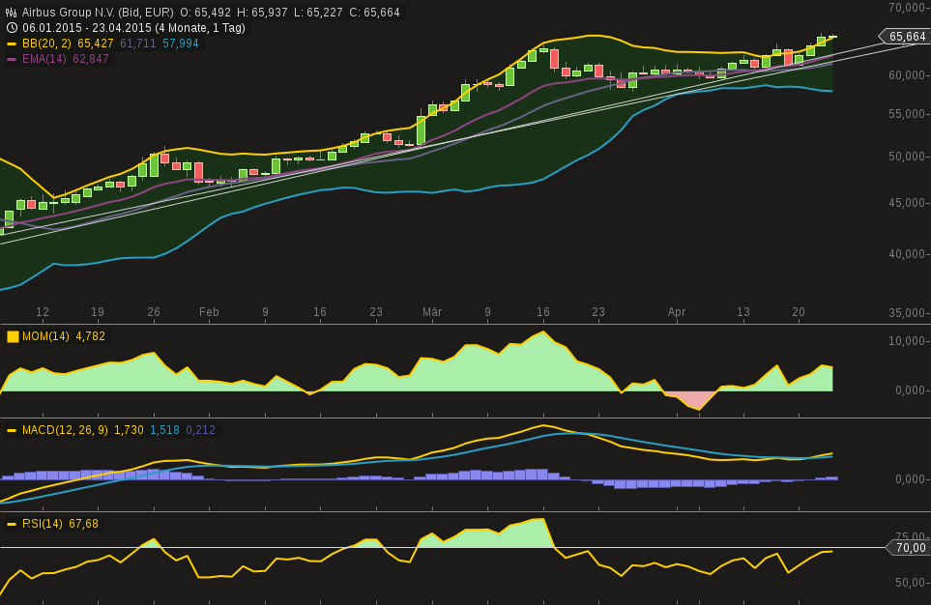Image resolution: width=931 pixels, height=605 pixels.
Task: Click the current price badge showing 65,664
Action: (x=905, y=35)
